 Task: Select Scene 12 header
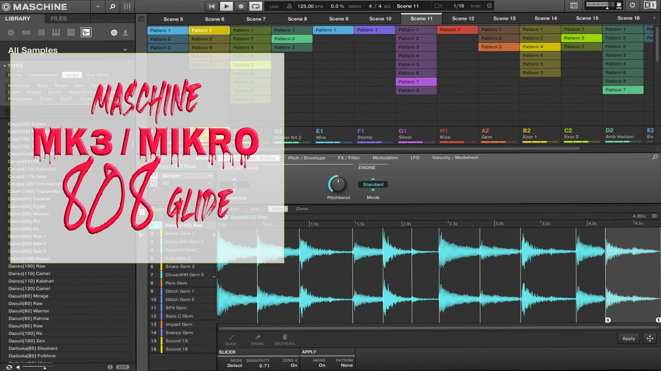pos(463,19)
